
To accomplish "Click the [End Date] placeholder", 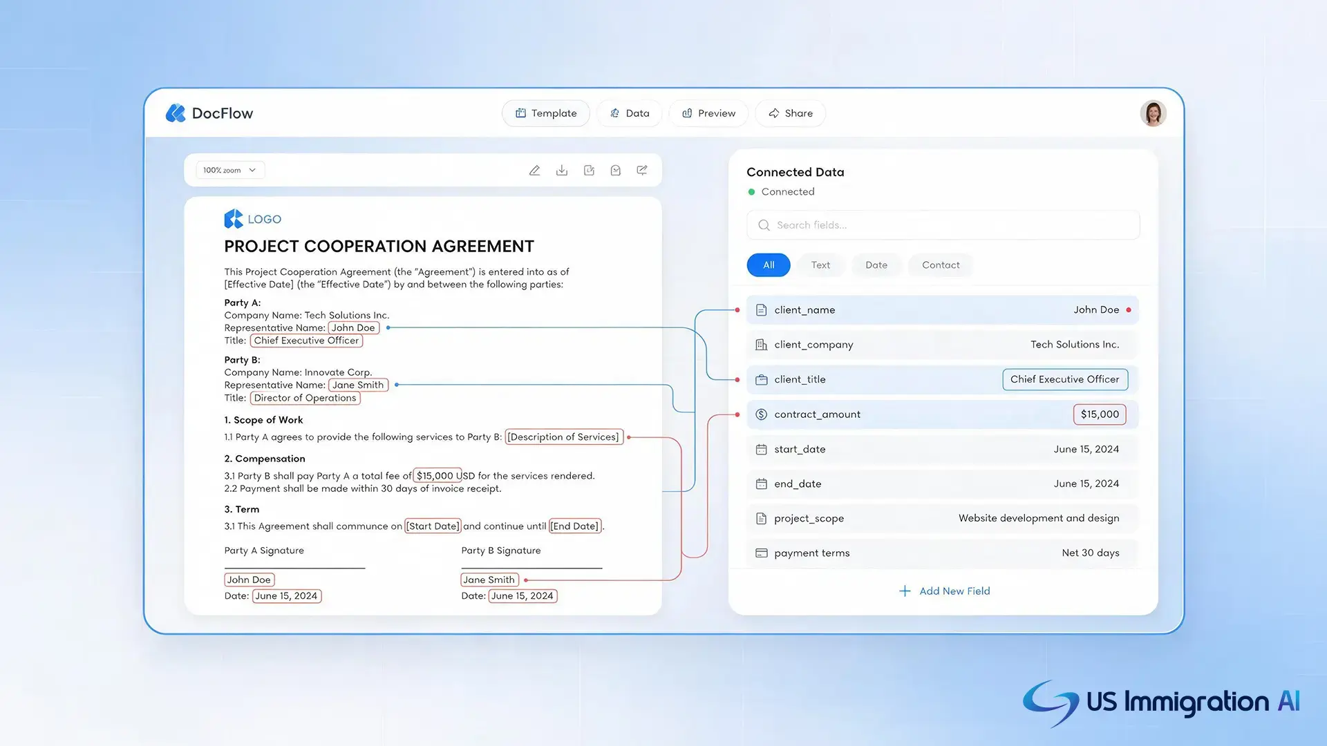I will [x=575, y=526].
